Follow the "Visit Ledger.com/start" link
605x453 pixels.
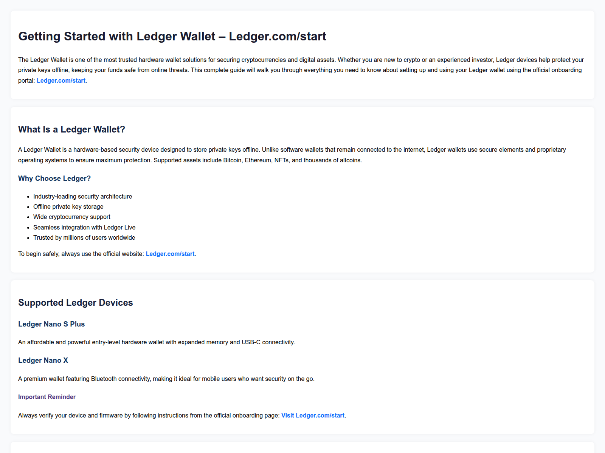coord(313,415)
